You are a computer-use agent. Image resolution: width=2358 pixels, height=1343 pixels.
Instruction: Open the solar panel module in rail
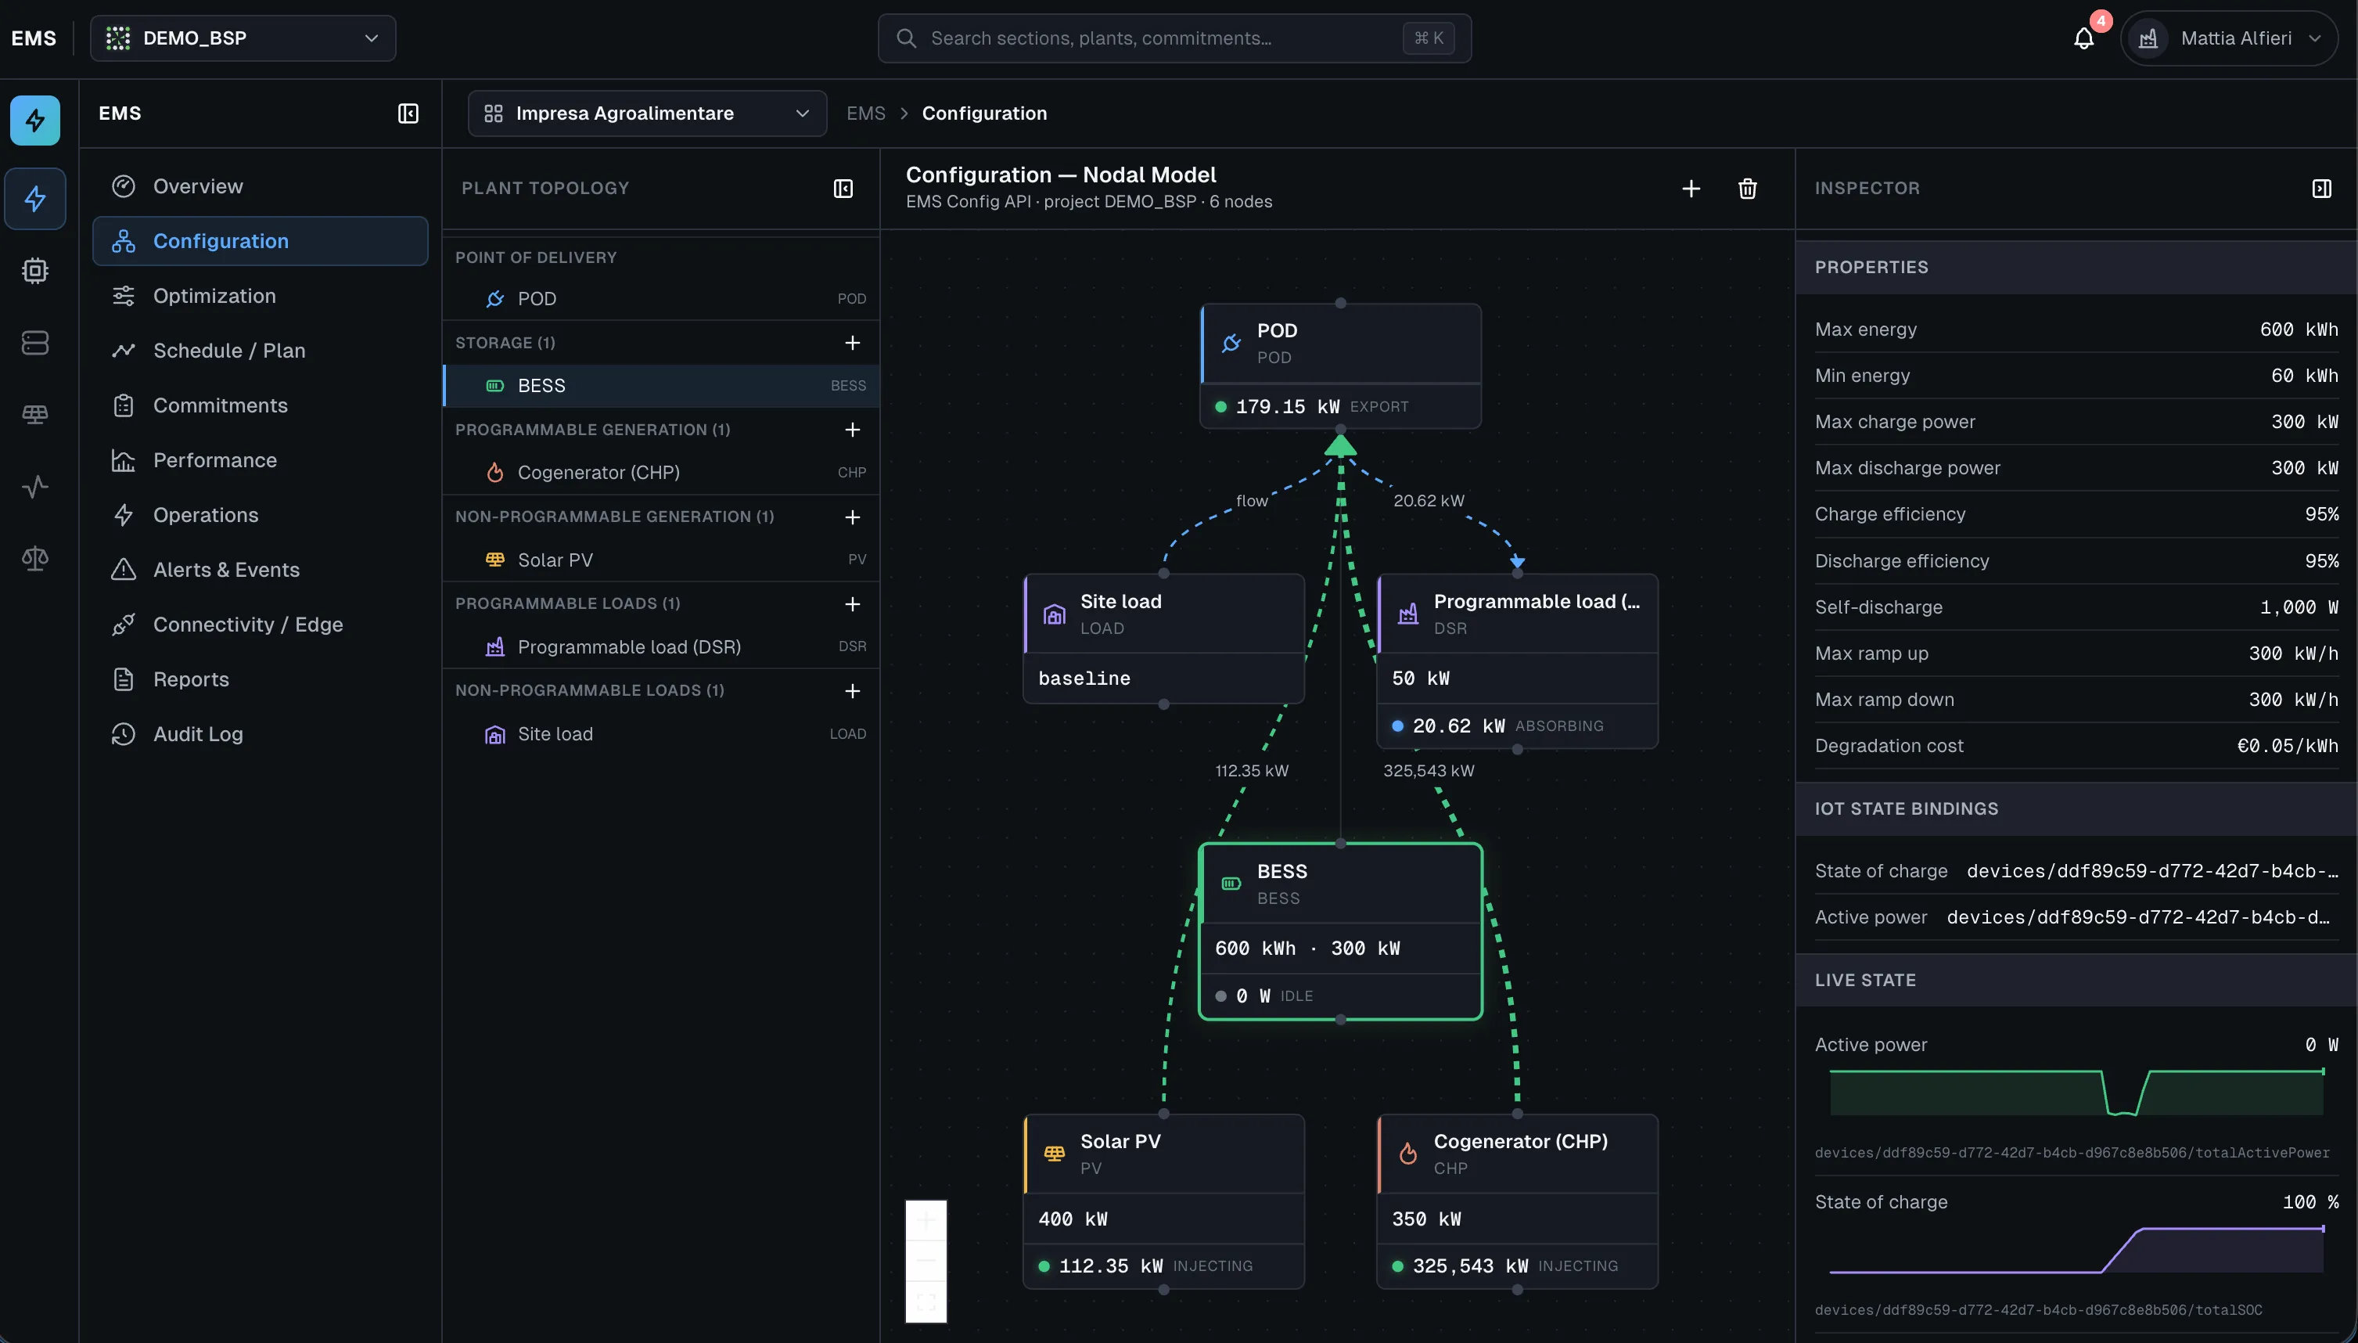(x=35, y=414)
